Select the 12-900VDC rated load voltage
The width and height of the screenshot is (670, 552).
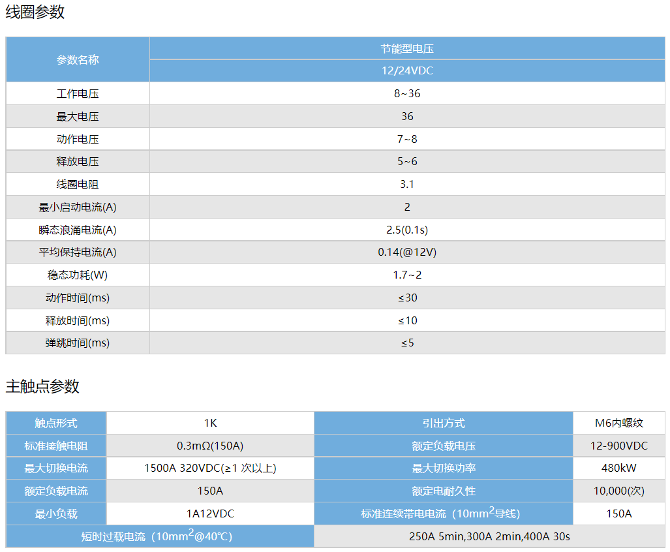[x=618, y=446]
